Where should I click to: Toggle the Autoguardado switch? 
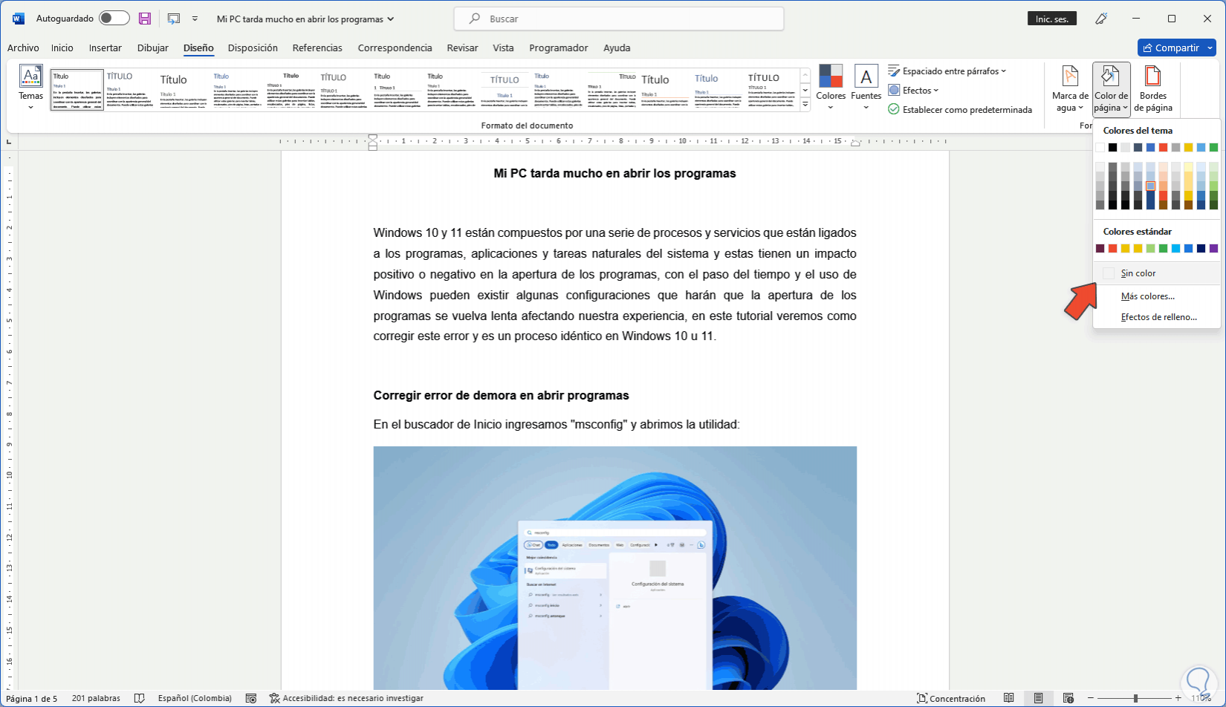(x=114, y=19)
